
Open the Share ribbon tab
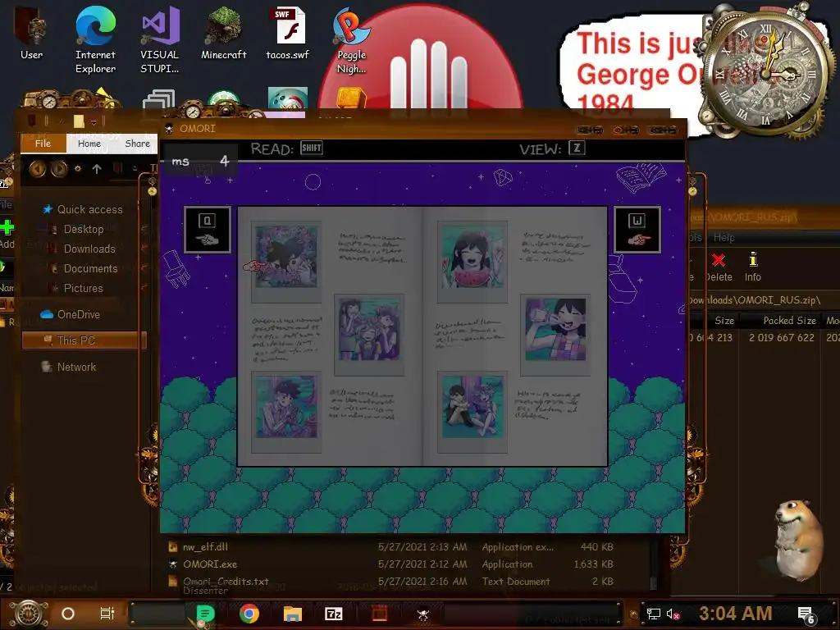[x=137, y=143]
